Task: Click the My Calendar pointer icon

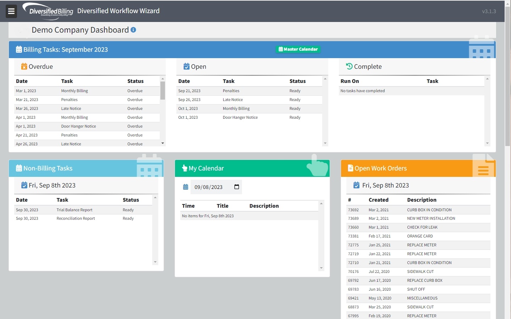Action: 185,168
